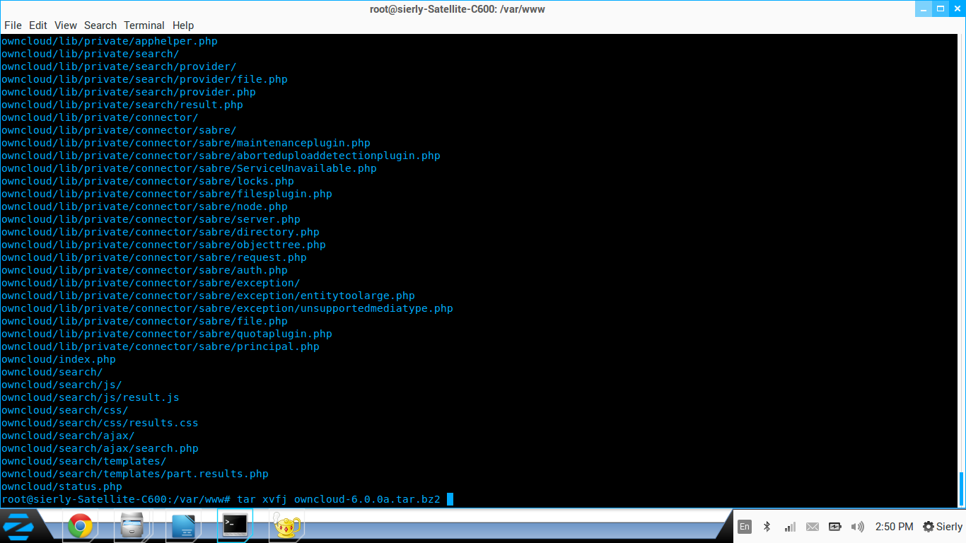Click the battery status tray icon
Screen dimensions: 966x543
click(835, 527)
